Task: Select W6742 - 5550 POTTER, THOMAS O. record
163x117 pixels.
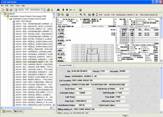Action: (34, 39)
